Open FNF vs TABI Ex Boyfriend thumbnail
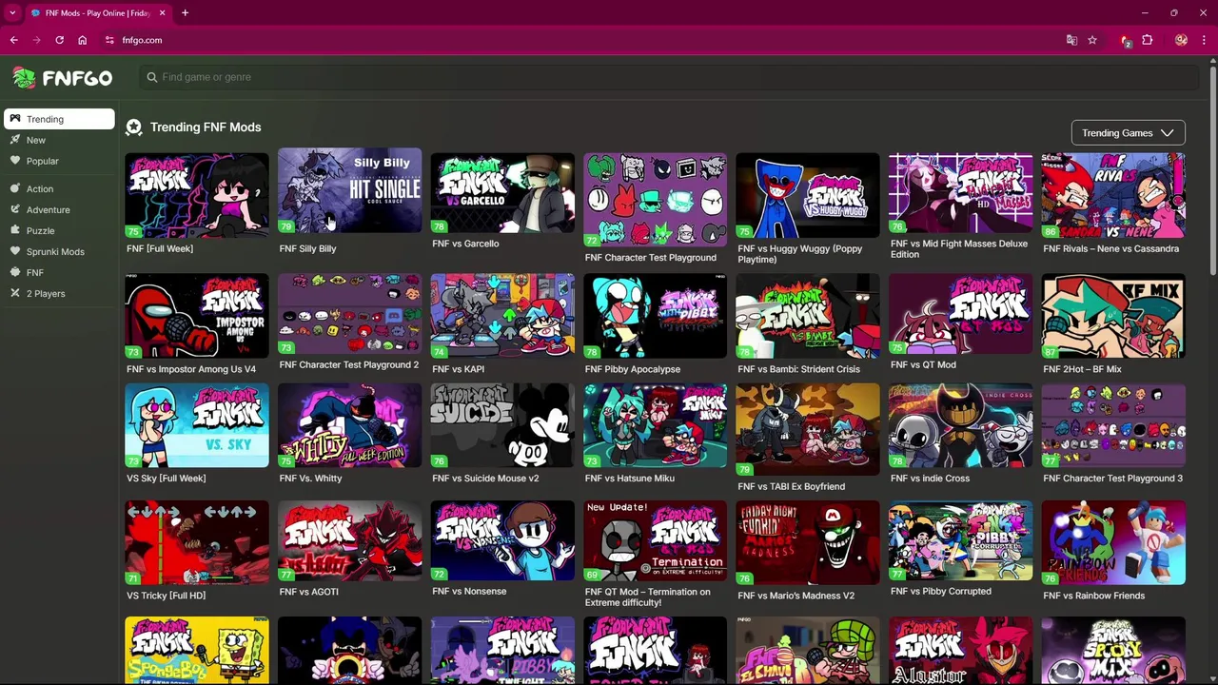 (x=808, y=429)
